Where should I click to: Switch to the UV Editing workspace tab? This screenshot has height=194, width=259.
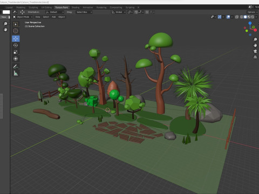tap(46, 8)
